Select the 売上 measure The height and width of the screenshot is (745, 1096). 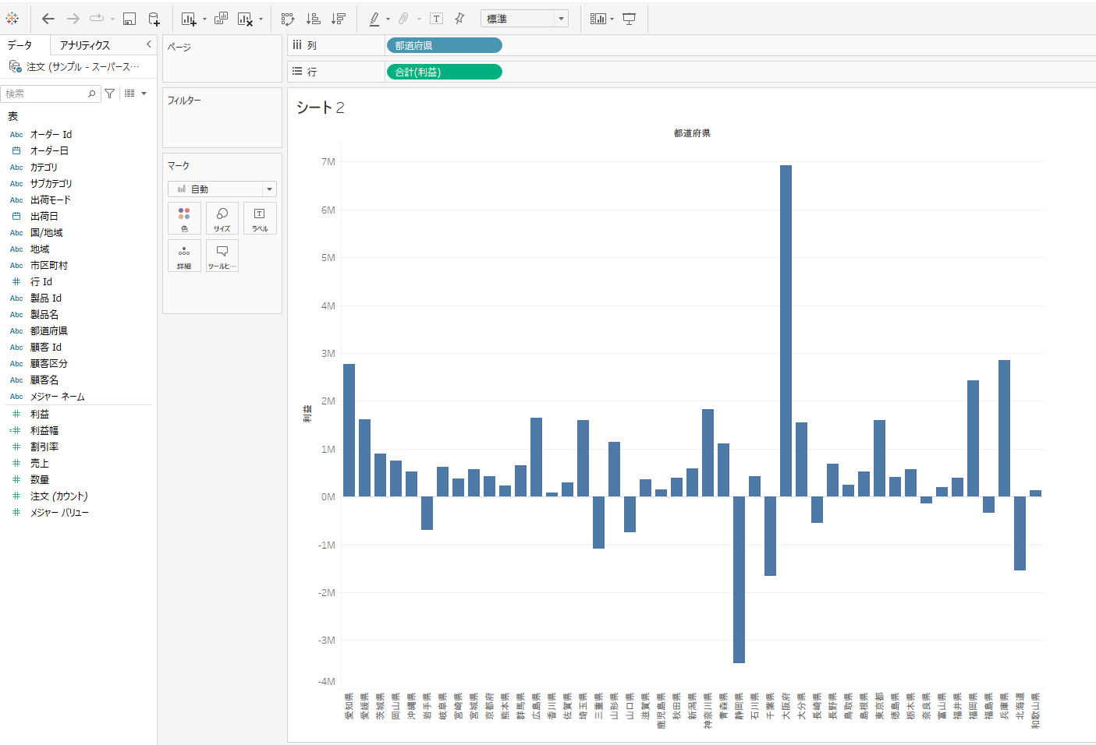click(x=39, y=464)
